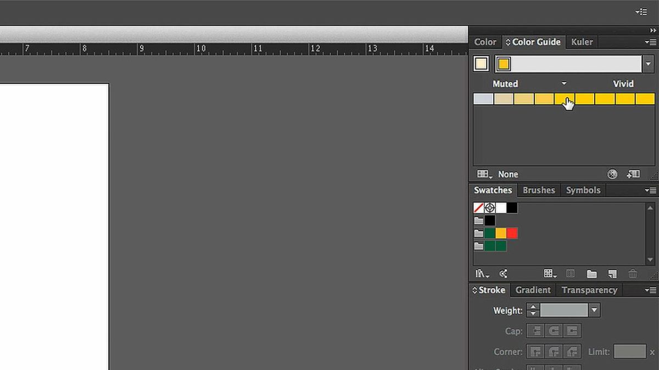659x370 pixels.
Task: Click the Delete Swatch trash icon
Action: [x=633, y=274]
